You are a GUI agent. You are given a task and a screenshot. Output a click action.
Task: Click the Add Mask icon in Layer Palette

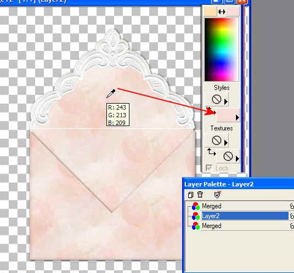click(x=218, y=195)
